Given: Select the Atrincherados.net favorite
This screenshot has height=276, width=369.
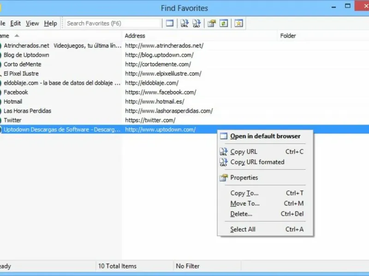Looking at the screenshot, I should [63, 46].
